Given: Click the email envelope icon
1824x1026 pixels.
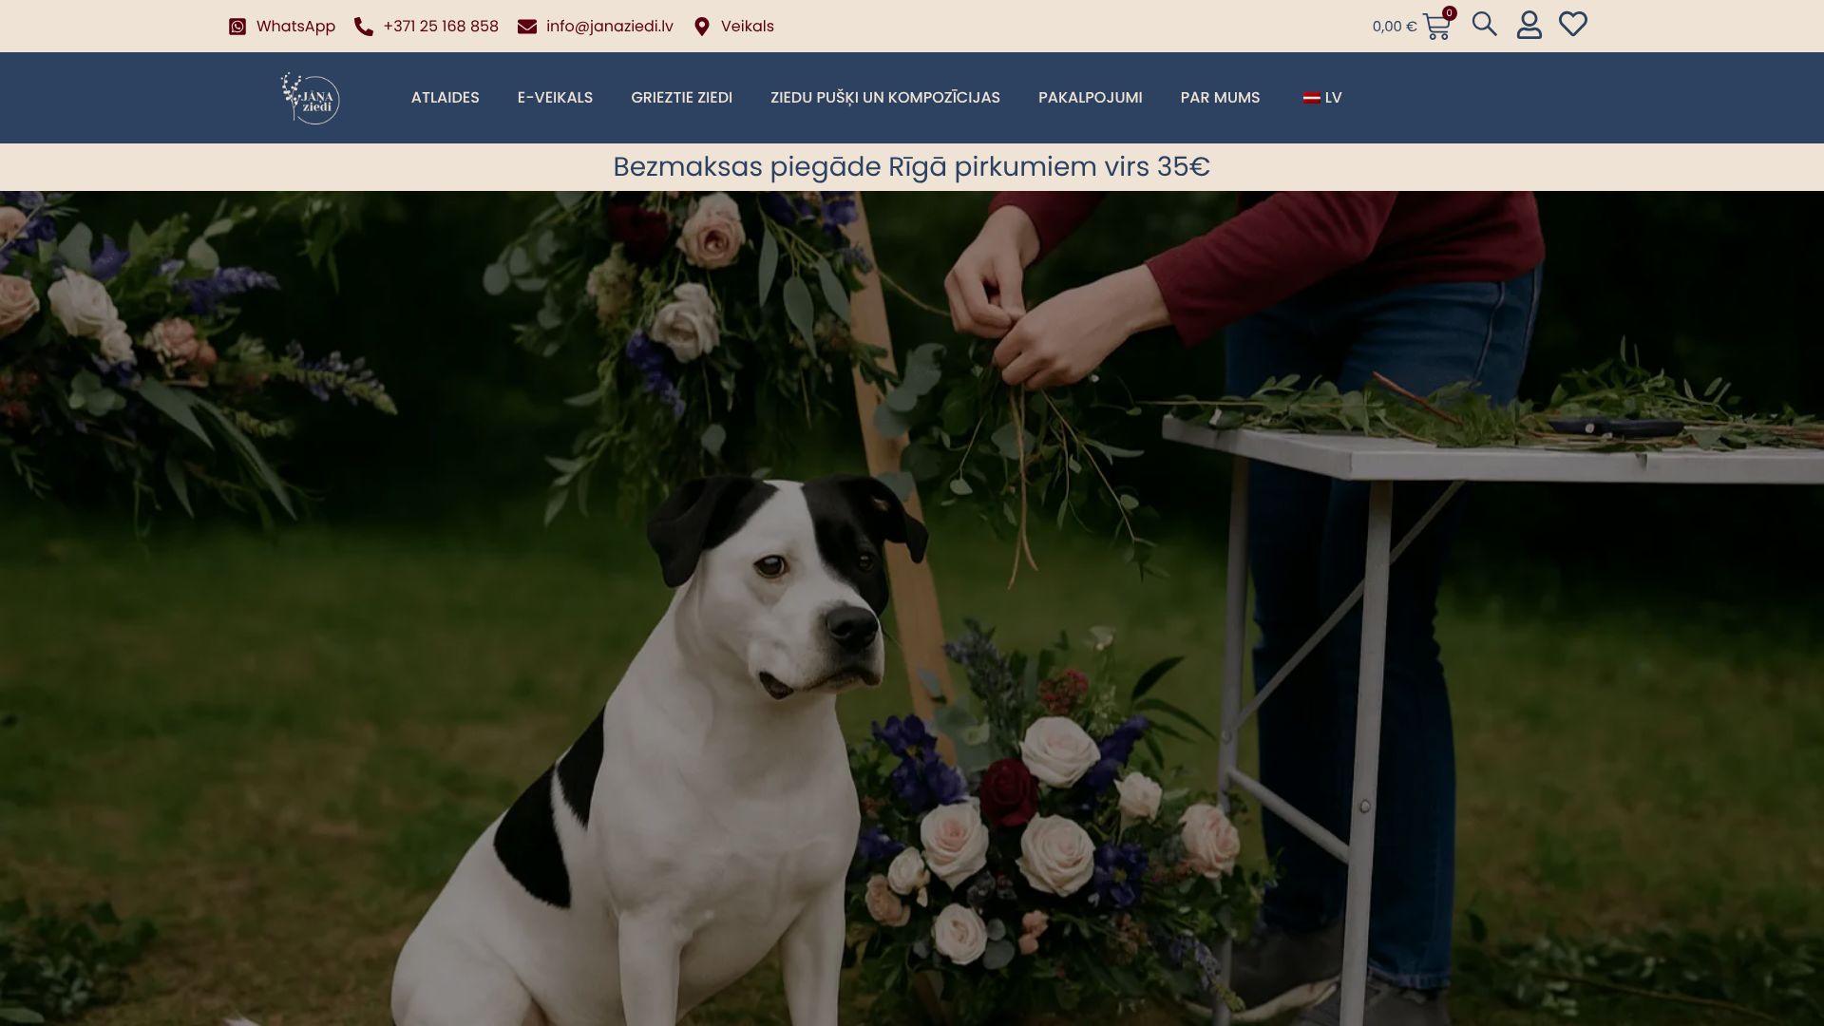Looking at the screenshot, I should click(x=527, y=27).
